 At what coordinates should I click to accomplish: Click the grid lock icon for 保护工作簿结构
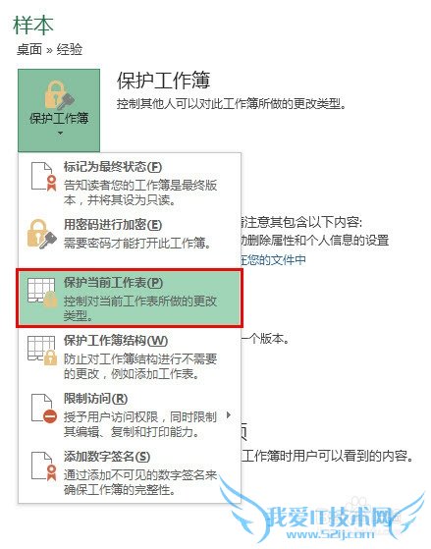pos(42,351)
